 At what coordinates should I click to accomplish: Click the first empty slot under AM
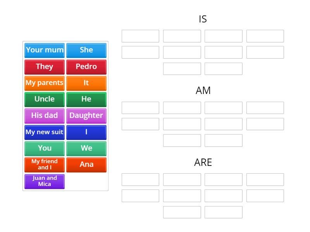pyautogui.click(x=140, y=107)
